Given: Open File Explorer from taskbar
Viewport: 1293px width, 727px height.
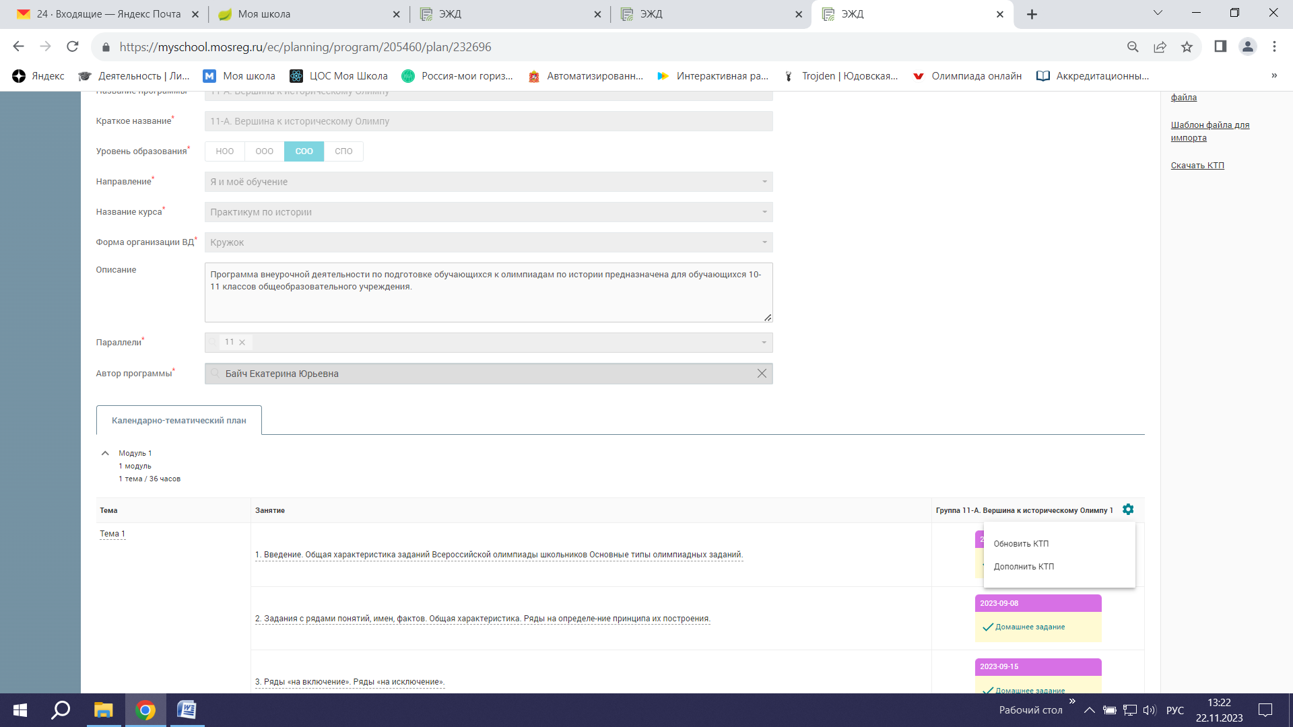Looking at the screenshot, I should click(x=103, y=710).
